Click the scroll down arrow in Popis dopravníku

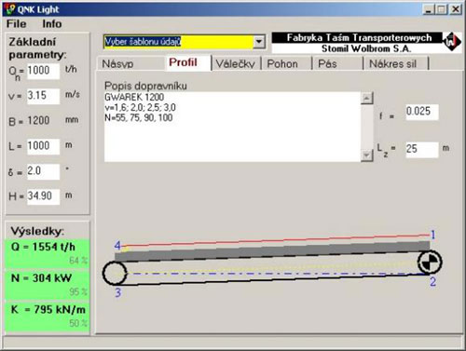click(x=367, y=155)
